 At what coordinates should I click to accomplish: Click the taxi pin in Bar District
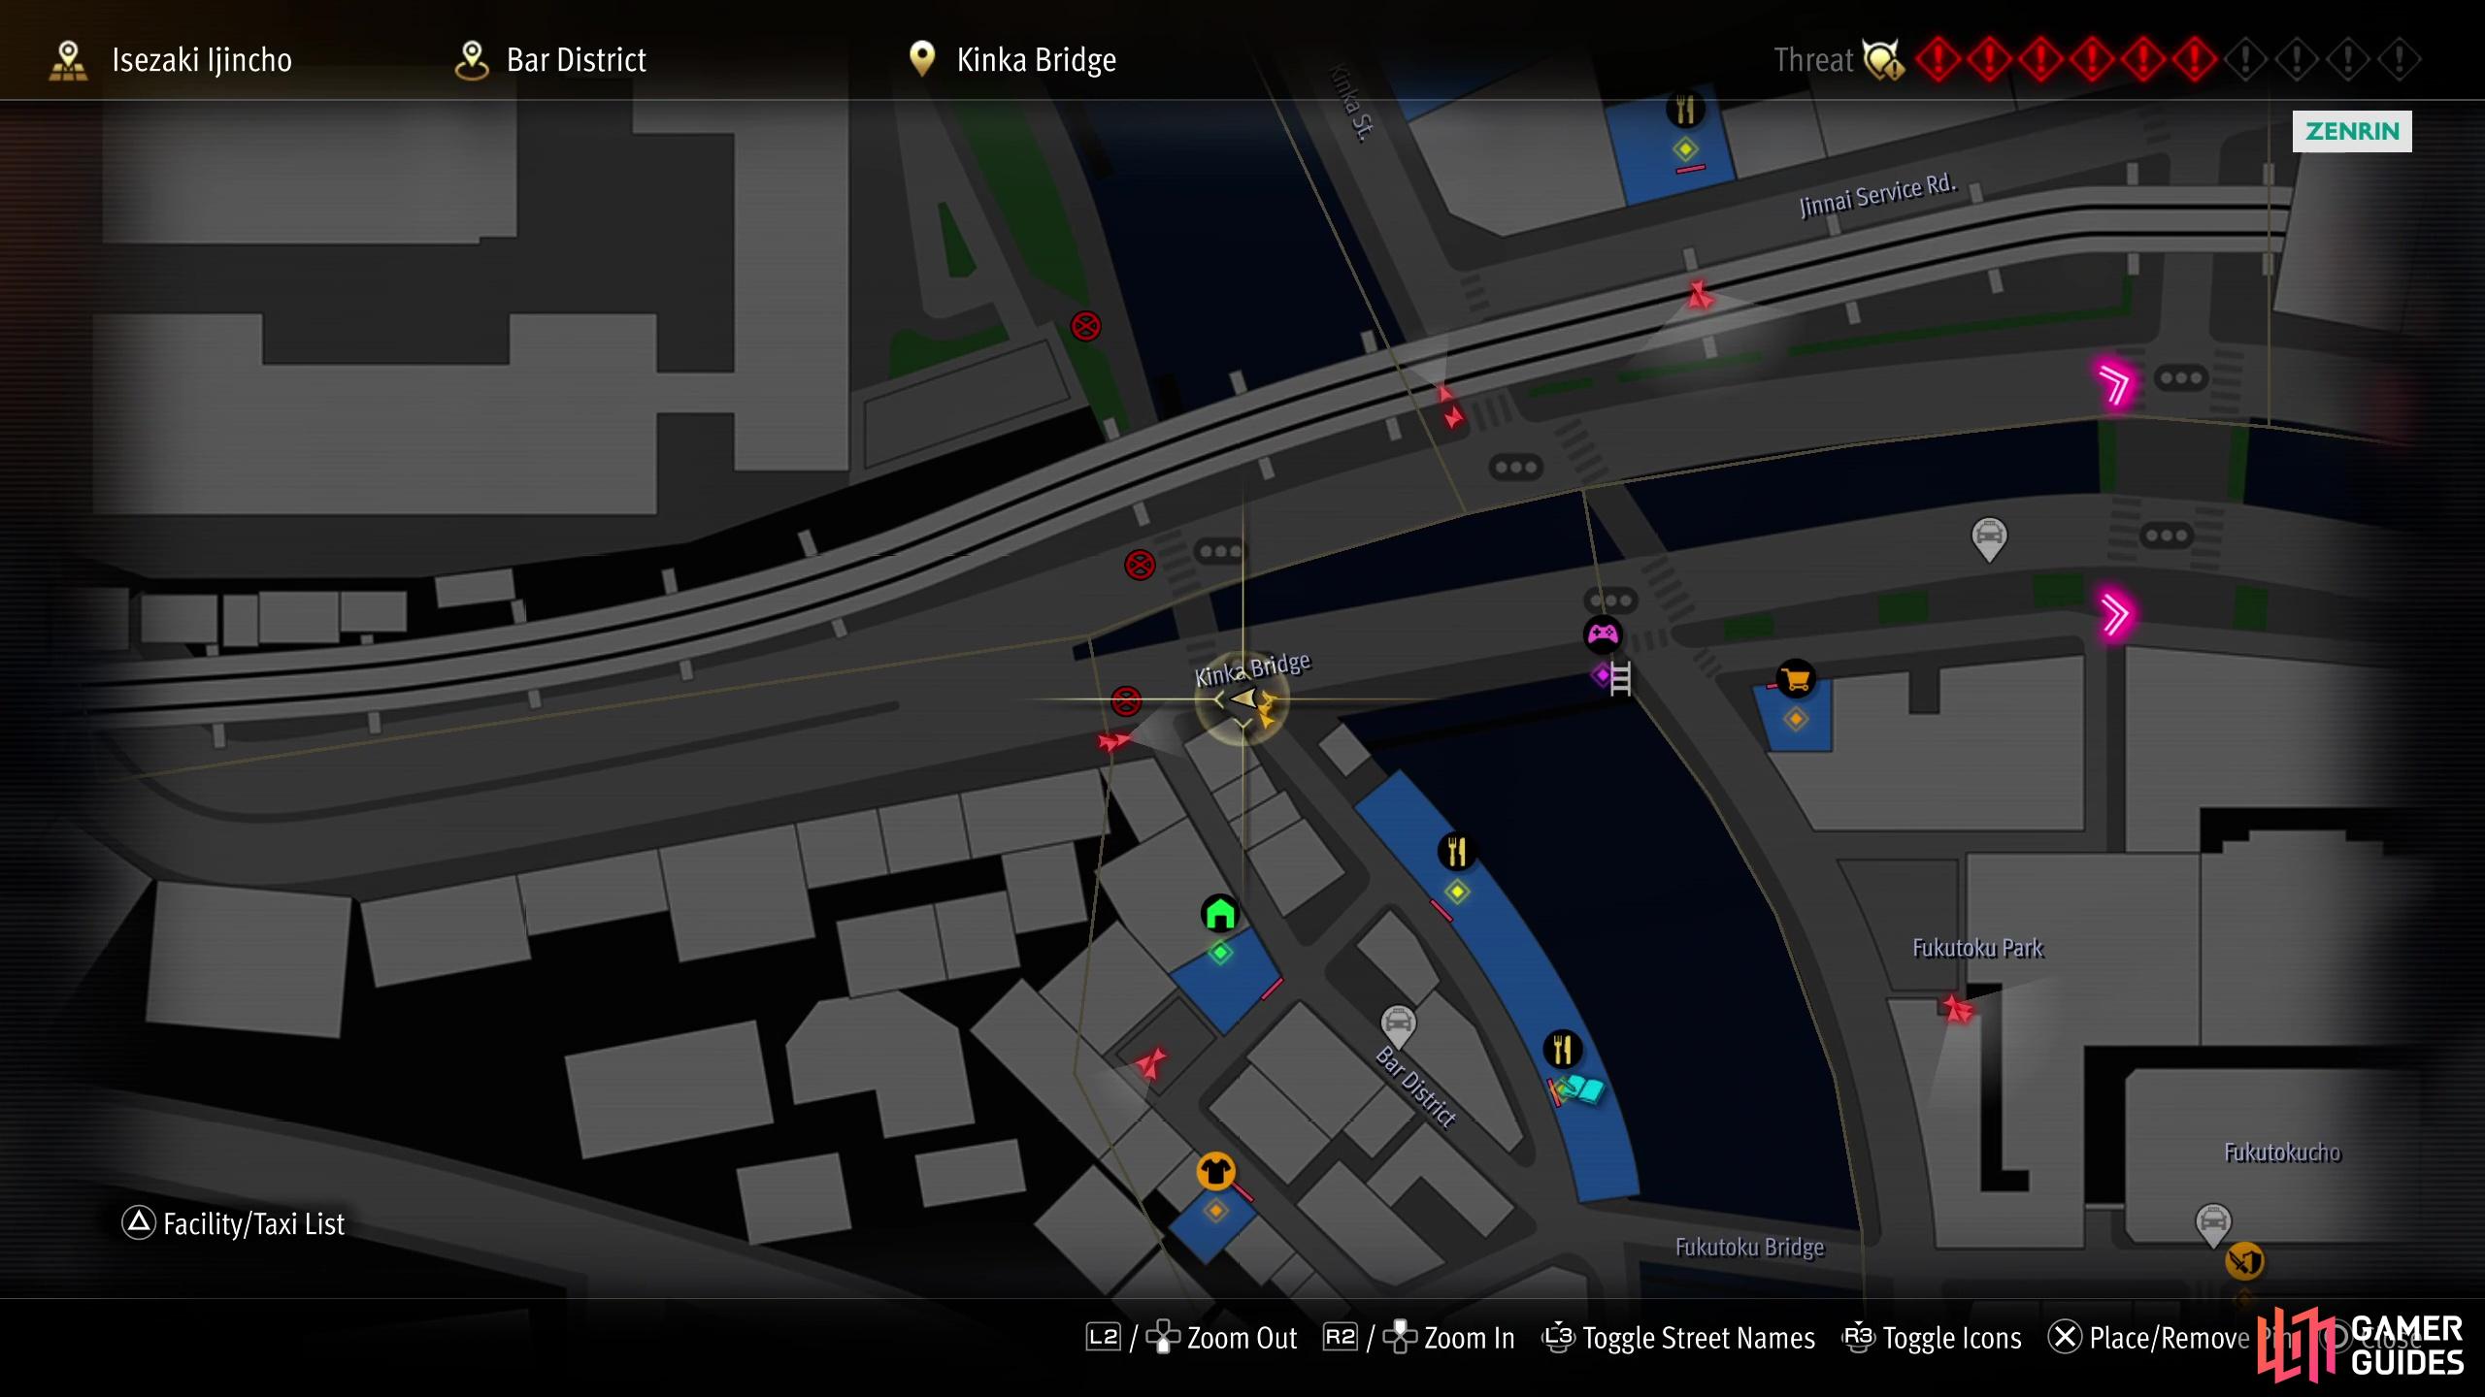[1398, 1026]
